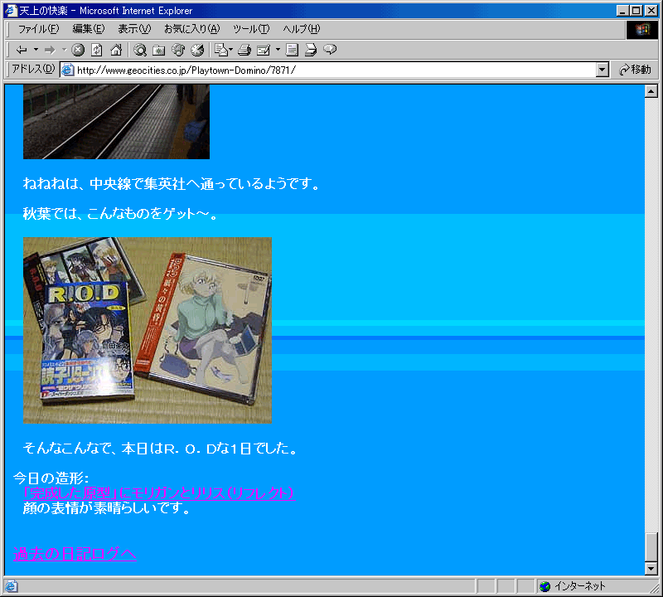The height and width of the screenshot is (597, 663).
Task: Click the アドレス(D) label
Action: tap(33, 69)
